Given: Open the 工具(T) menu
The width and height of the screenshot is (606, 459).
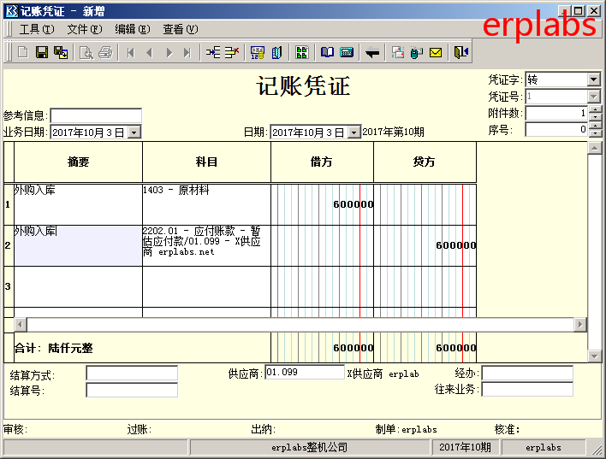Looking at the screenshot, I should pos(37,29).
